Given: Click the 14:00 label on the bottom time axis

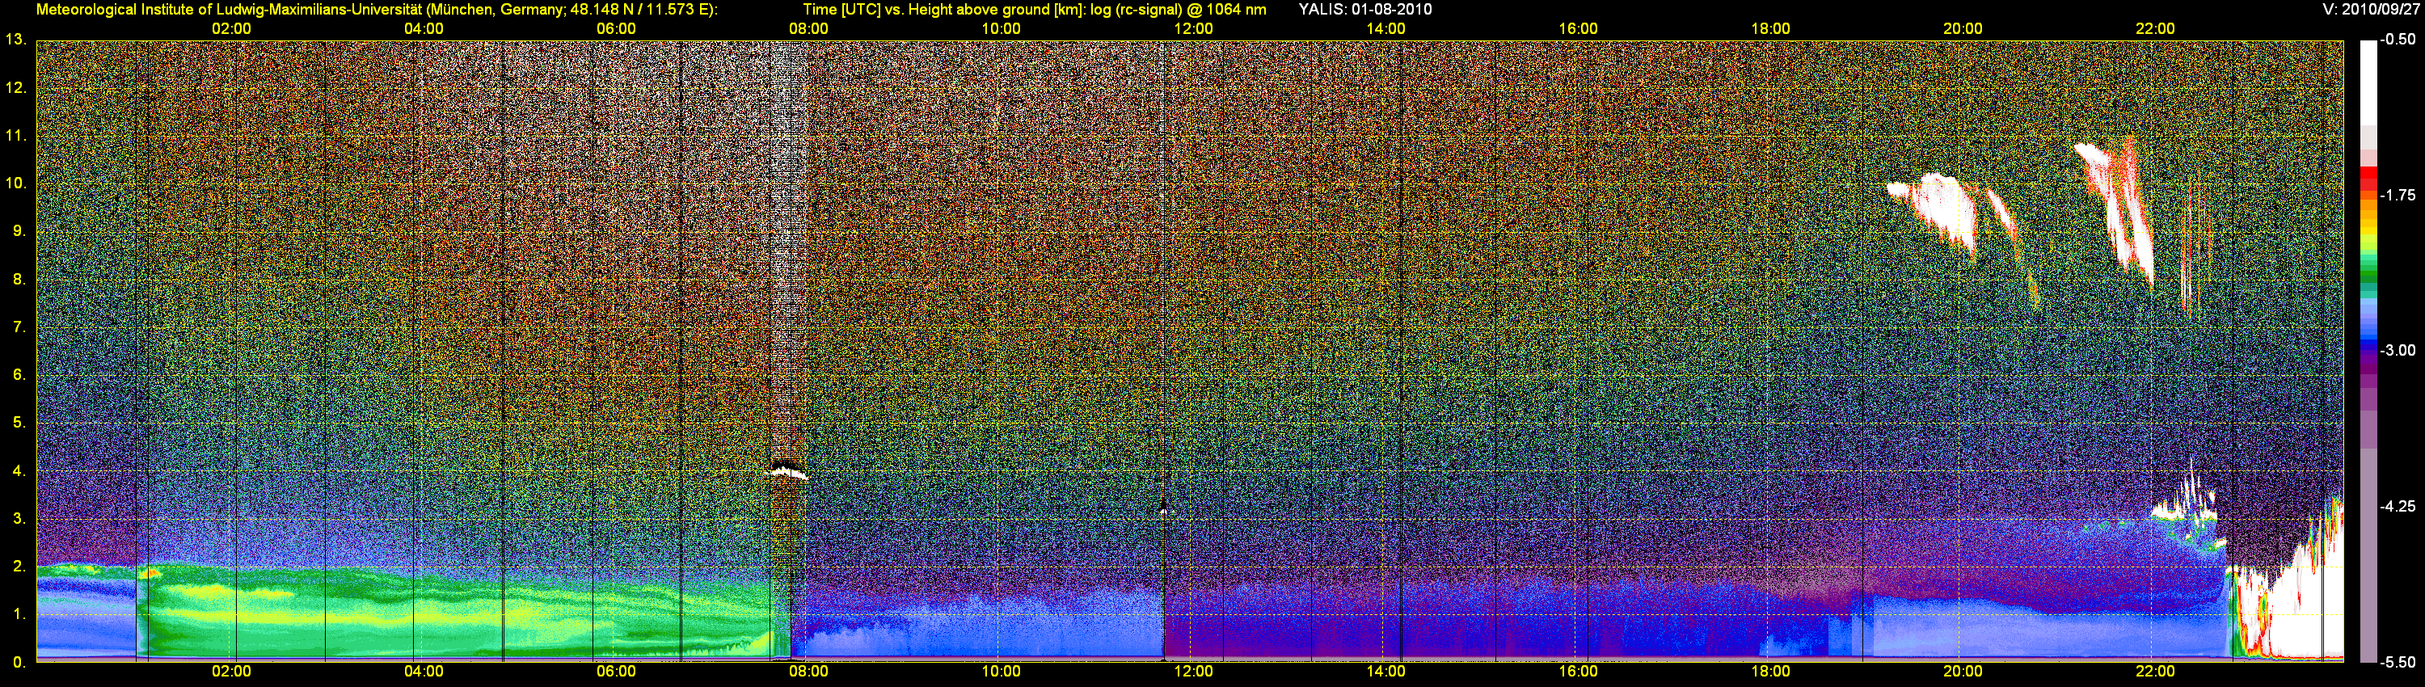Looking at the screenshot, I should (x=1385, y=671).
